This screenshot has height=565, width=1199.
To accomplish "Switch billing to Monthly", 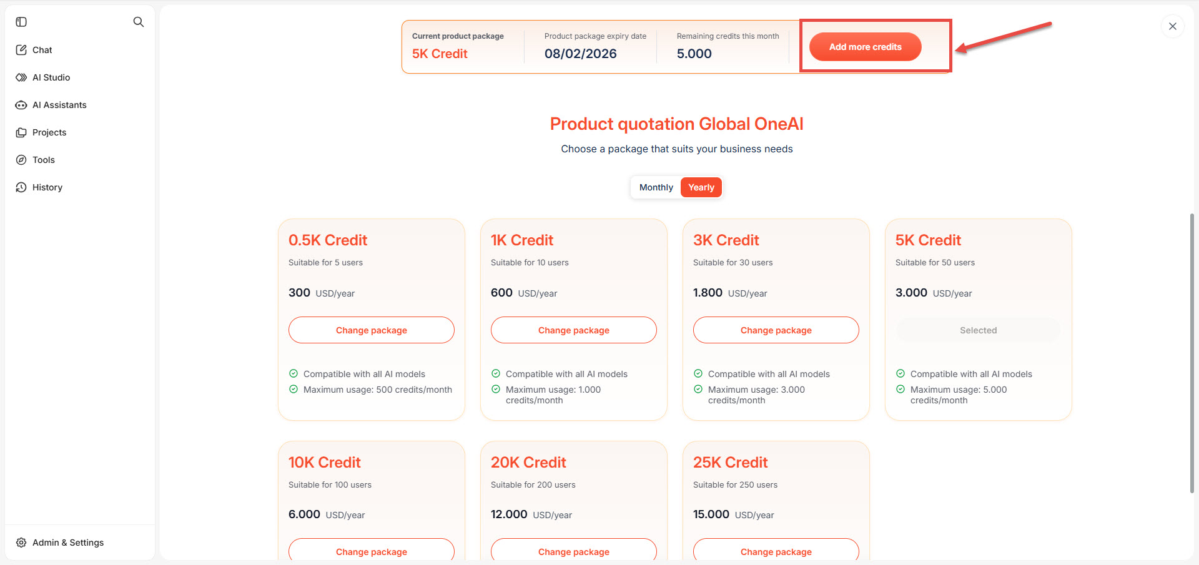I will (x=656, y=187).
